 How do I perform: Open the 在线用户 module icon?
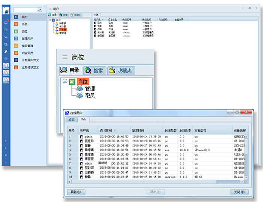pos(16,39)
